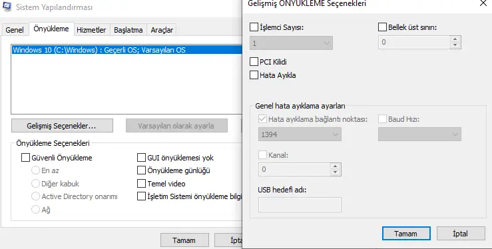Increase the Bellek üst sınırı spinner value
The width and height of the screenshot is (492, 249).
455,39
